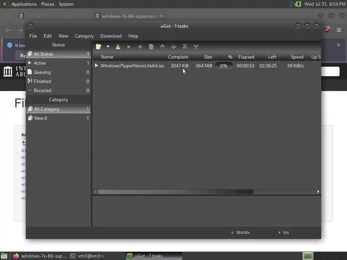Open the Category menu in uGet

pyautogui.click(x=84, y=36)
